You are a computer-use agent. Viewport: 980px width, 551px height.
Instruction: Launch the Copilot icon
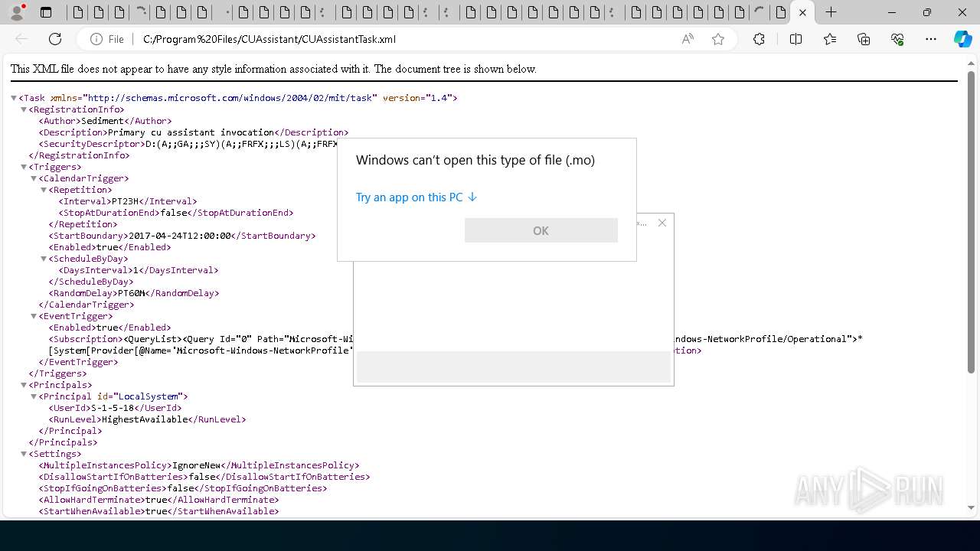pyautogui.click(x=962, y=39)
